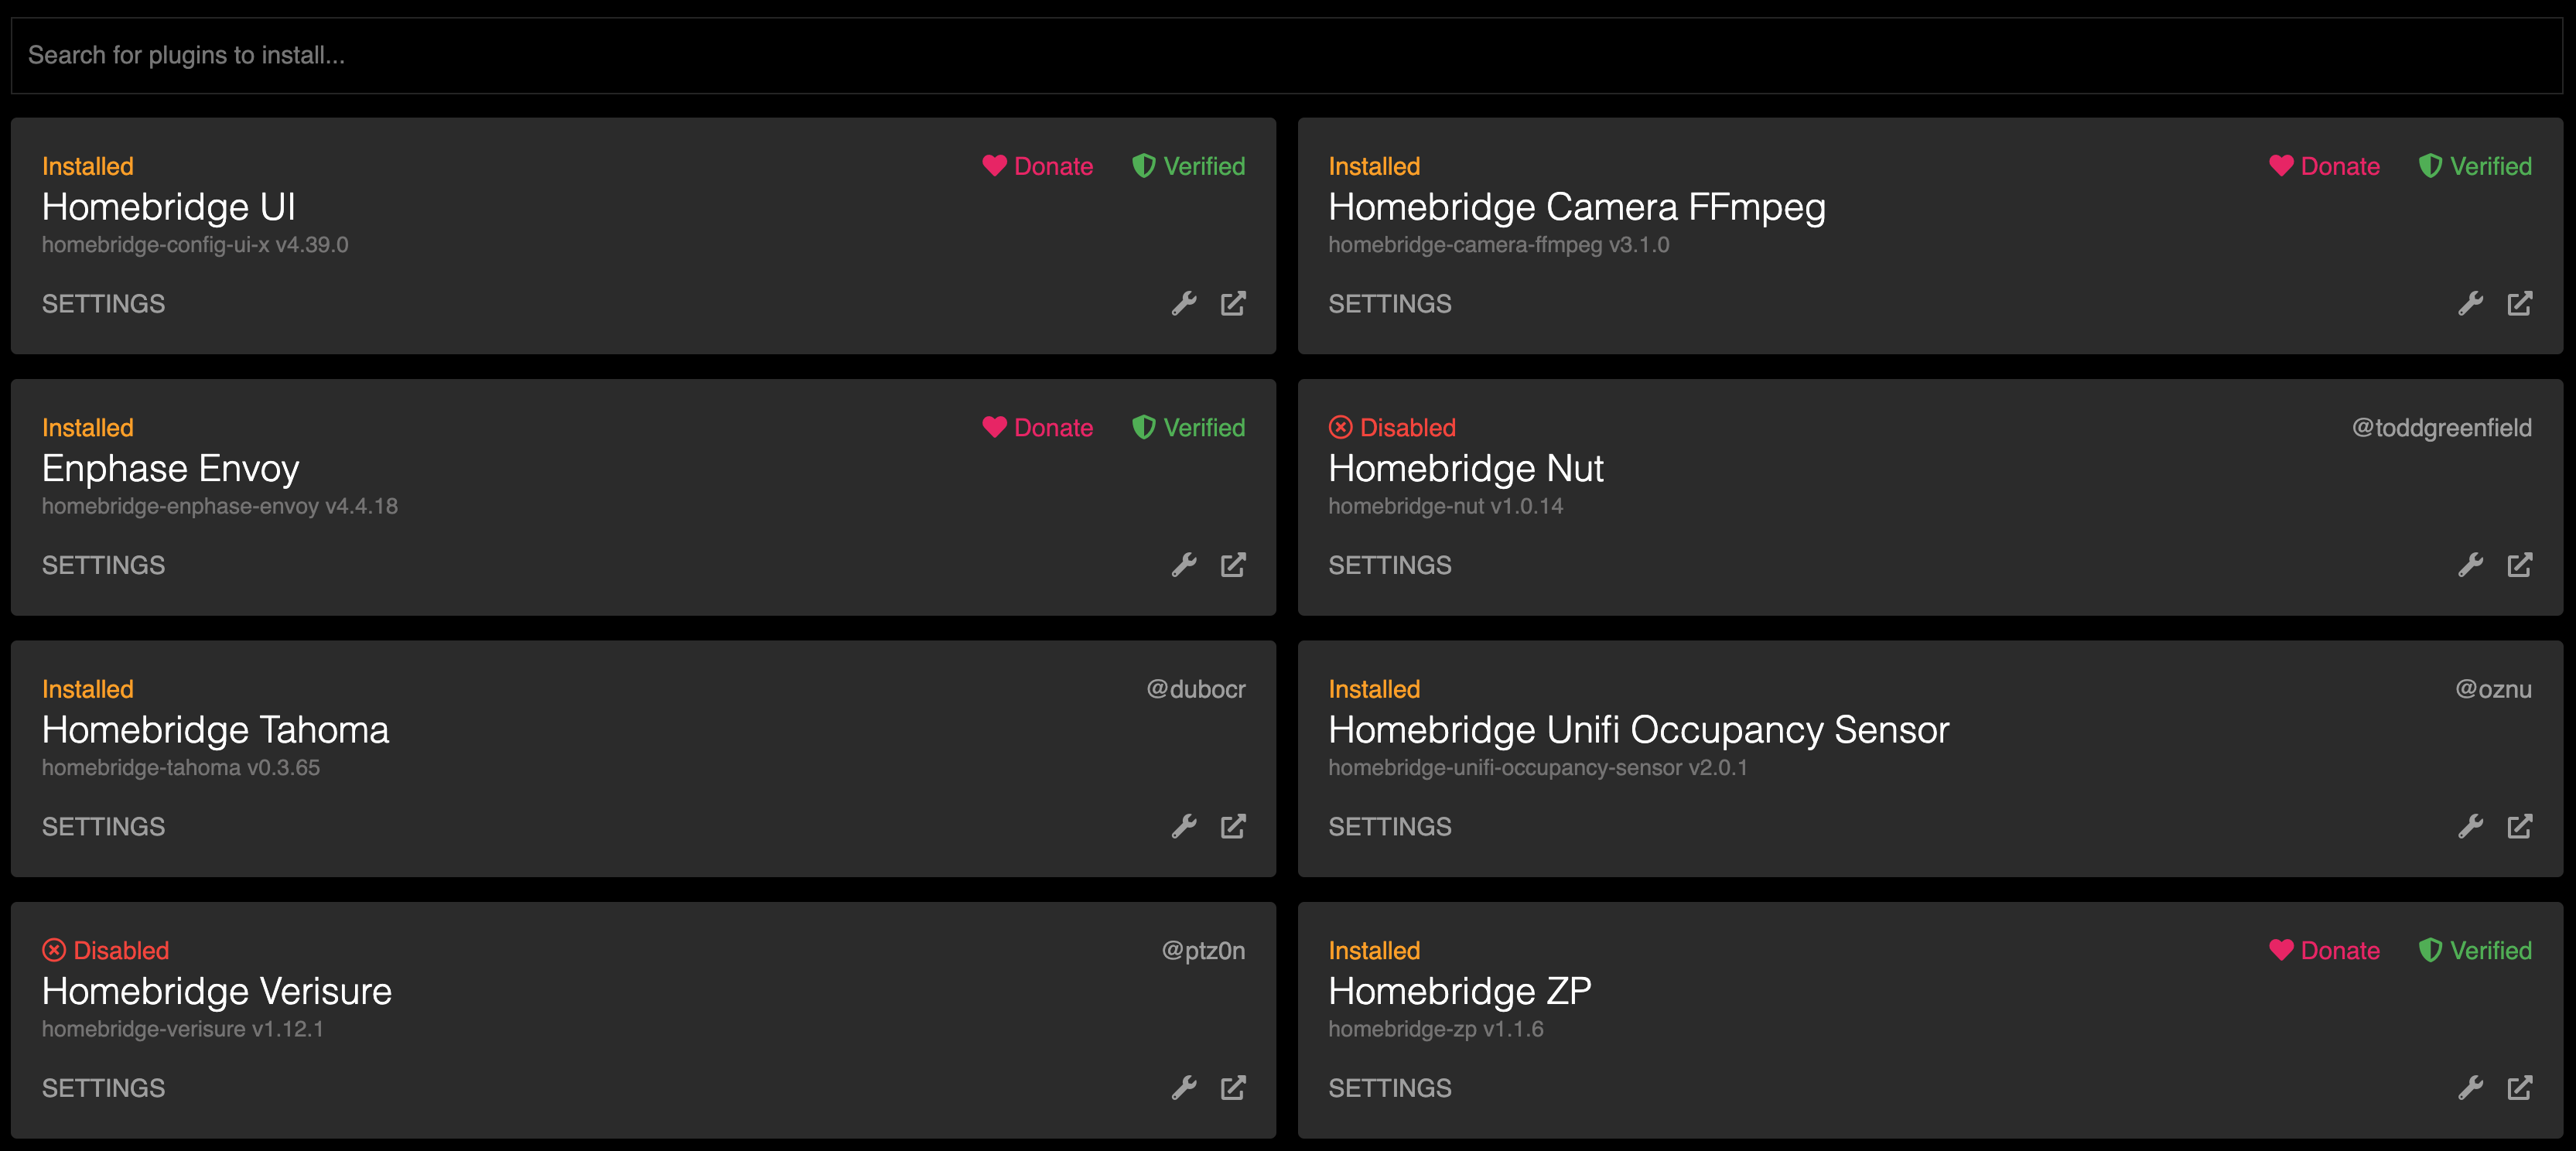Open SETTINGS for Homebridge Verisure
Screen dimensions: 2576x1151
click(103, 1088)
